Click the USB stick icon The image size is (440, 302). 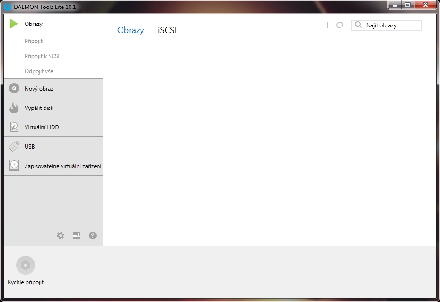pyautogui.click(x=14, y=146)
